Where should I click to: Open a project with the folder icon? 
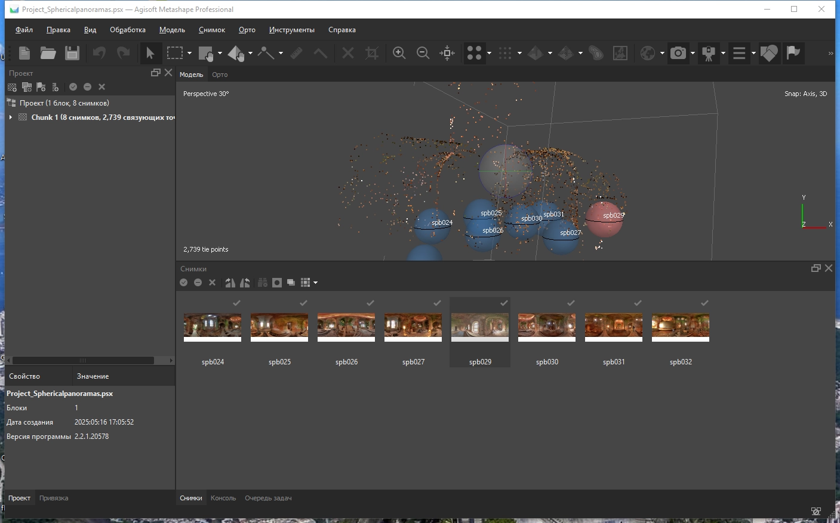(48, 53)
